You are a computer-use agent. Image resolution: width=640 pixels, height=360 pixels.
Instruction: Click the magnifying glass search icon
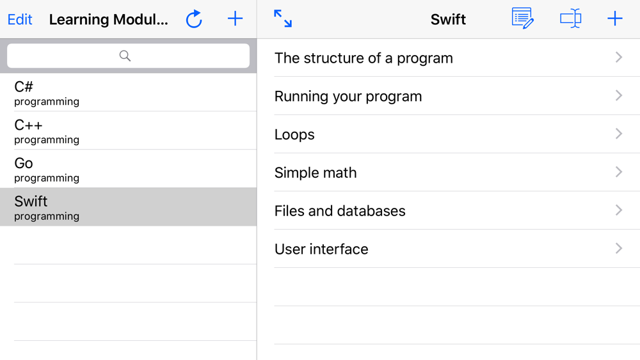tap(125, 56)
